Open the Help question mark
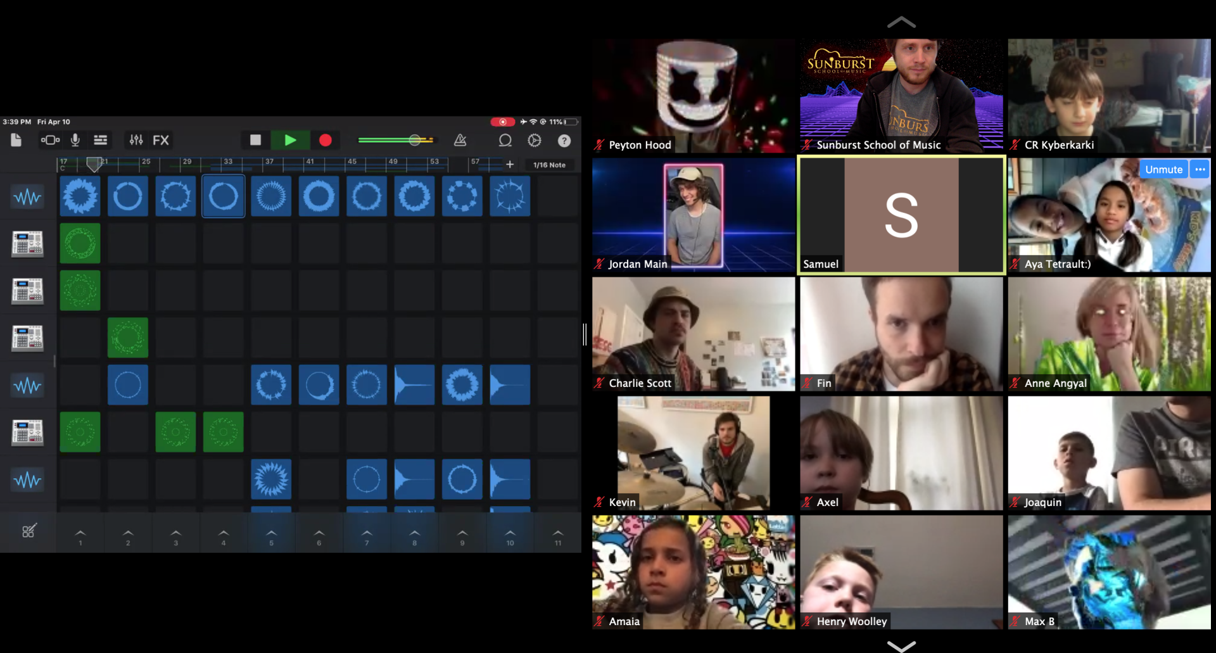Image resolution: width=1216 pixels, height=653 pixels. click(x=564, y=141)
